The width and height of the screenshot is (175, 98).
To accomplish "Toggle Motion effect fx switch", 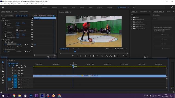I will pyautogui.click(x=4, y=21).
